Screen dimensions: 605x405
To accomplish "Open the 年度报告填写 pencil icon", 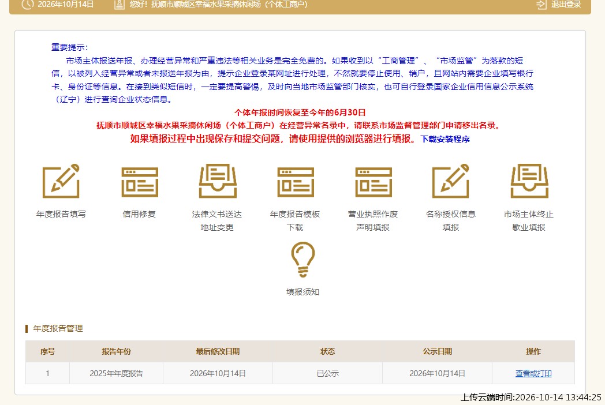I will tap(61, 181).
